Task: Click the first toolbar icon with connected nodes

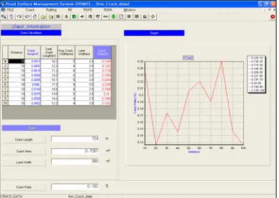Action: pyautogui.click(x=4, y=17)
